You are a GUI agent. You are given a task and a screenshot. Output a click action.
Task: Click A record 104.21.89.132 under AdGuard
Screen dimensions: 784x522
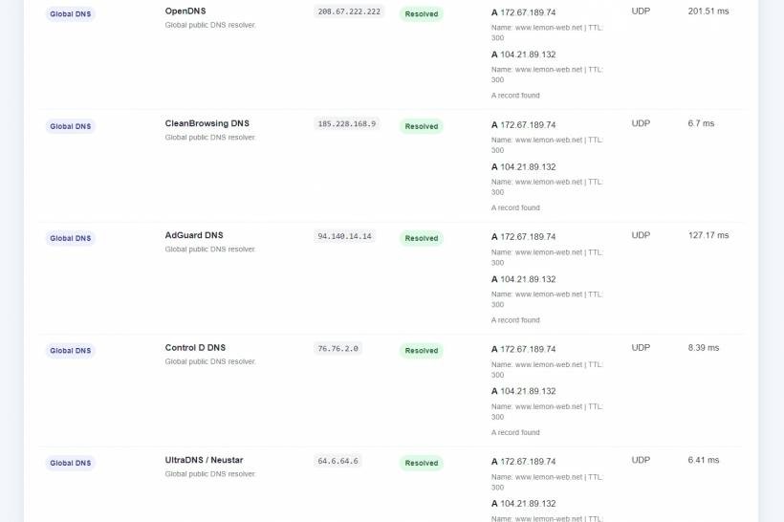click(x=524, y=279)
